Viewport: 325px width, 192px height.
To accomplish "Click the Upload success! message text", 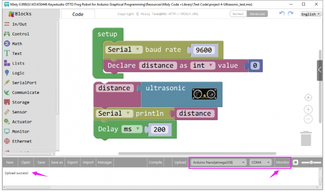I will click(16, 173).
